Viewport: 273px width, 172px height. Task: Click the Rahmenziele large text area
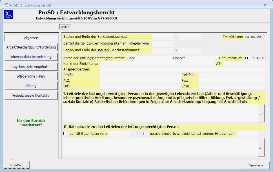tap(160, 147)
